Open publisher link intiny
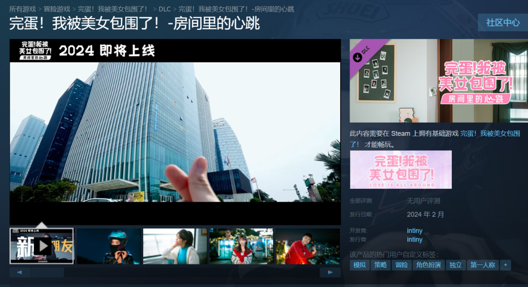528x287 pixels. tap(415, 240)
